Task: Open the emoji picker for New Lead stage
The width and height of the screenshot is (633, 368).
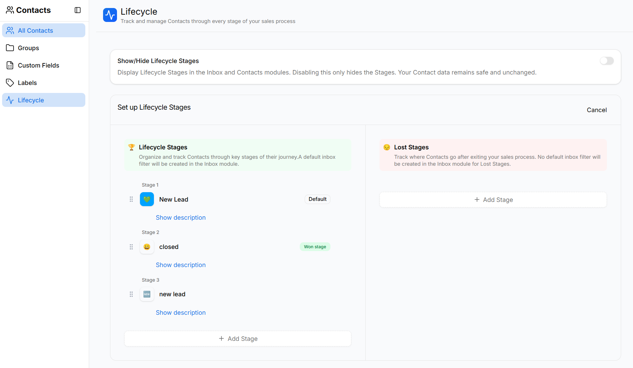Action: pyautogui.click(x=147, y=199)
